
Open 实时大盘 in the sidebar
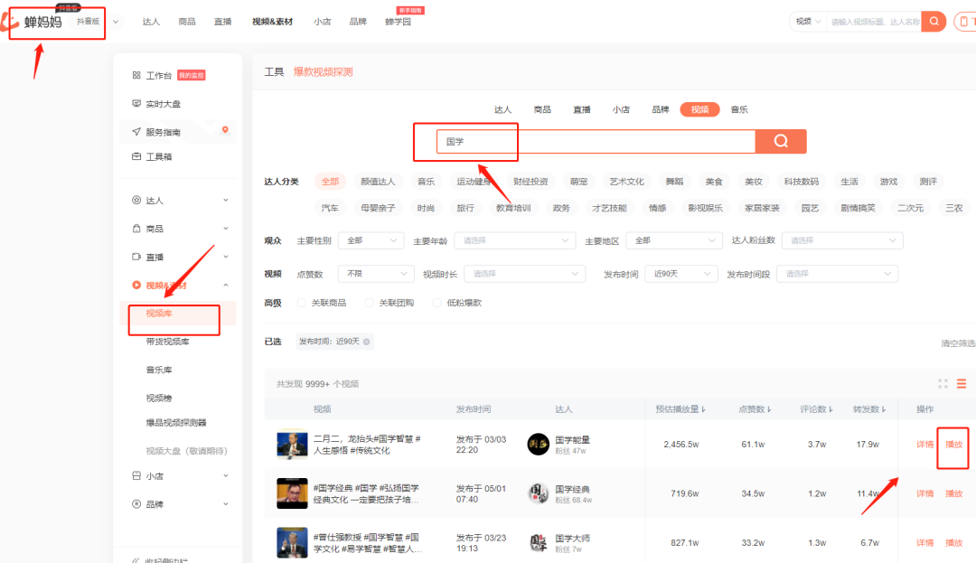coord(163,104)
